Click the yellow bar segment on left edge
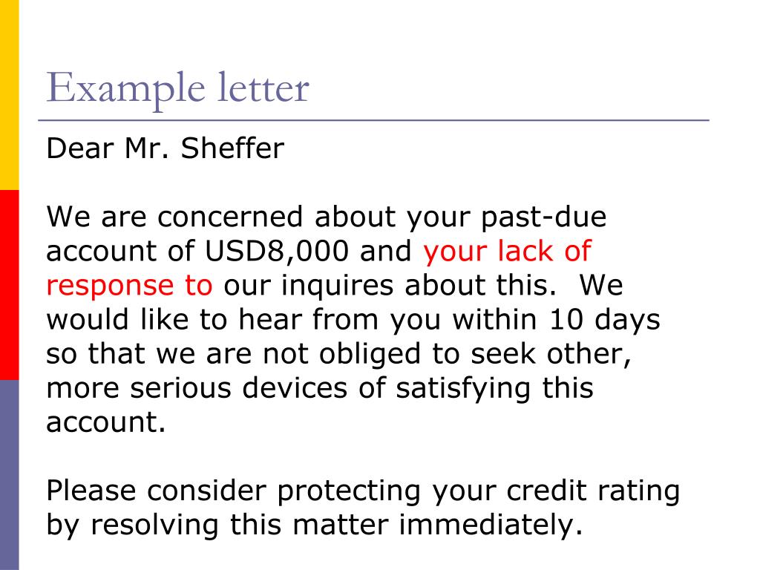 click(x=9, y=95)
